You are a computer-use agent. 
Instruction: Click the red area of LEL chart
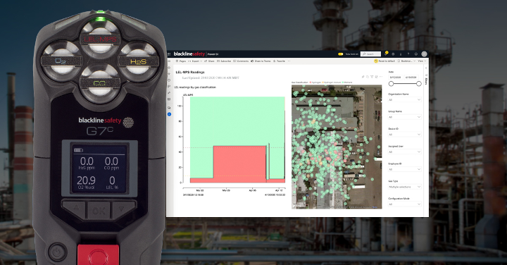pyautogui.click(x=239, y=164)
